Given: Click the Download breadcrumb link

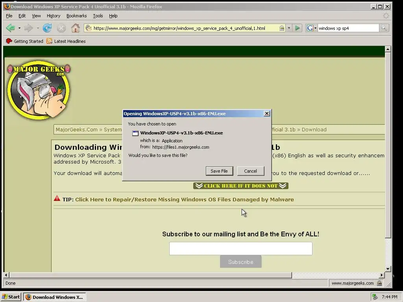Looking at the screenshot, I should (314, 130).
